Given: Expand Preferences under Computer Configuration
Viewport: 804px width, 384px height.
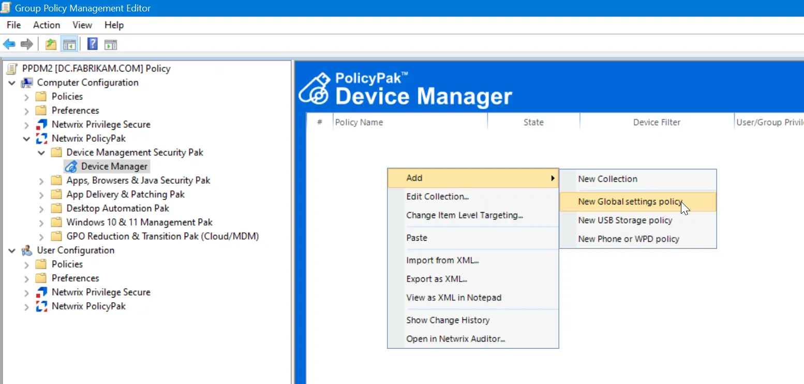Looking at the screenshot, I should 27,111.
